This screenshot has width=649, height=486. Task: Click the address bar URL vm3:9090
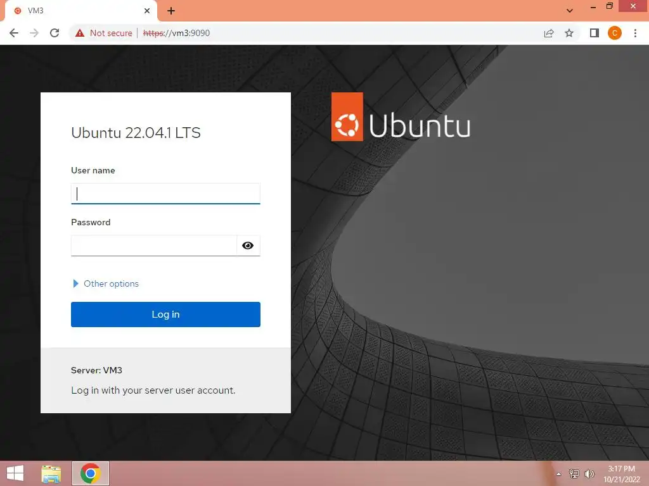coord(176,33)
